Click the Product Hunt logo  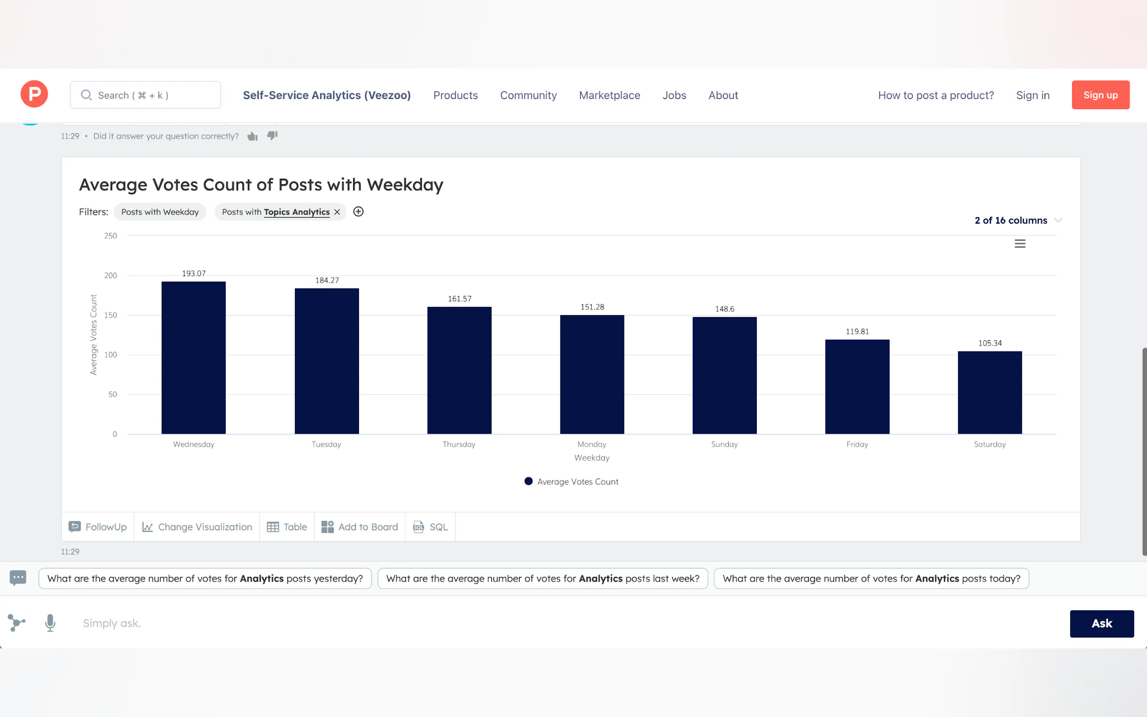coord(34,94)
